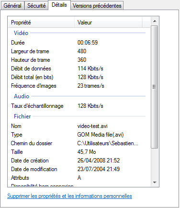The width and height of the screenshot is (180, 208).
Task: Click the vertical scrollbar thumb
Action: pyautogui.click(x=154, y=87)
